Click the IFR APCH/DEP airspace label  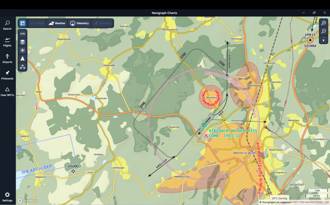(37, 170)
